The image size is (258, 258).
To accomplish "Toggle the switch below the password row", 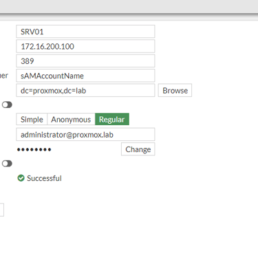I will click(x=7, y=164).
